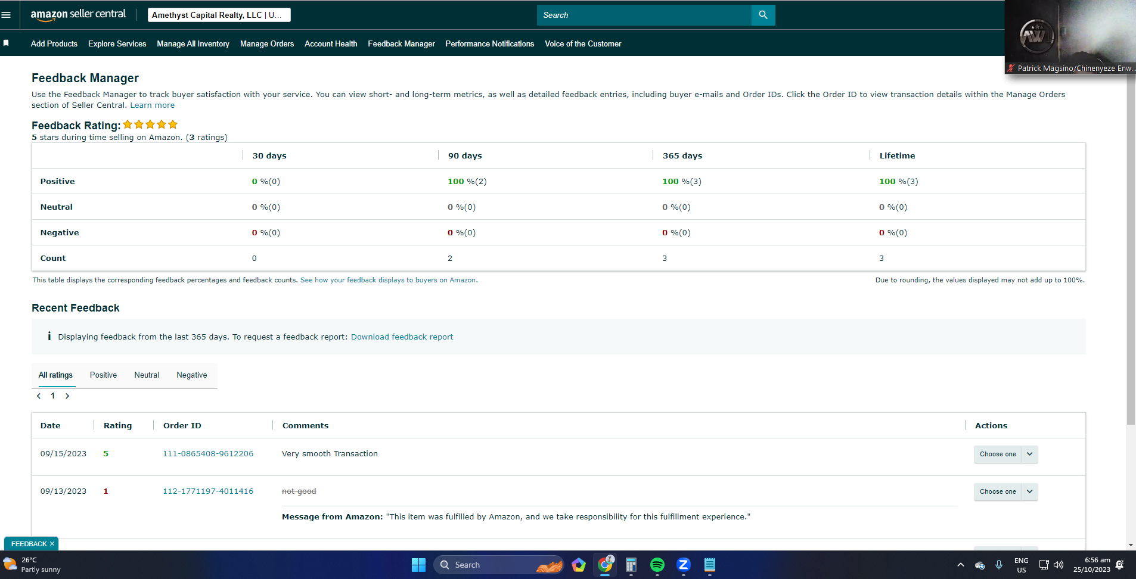Screen dimensions: 1136x579
Task: Click the Zoom participant video thumbnail
Action: pyautogui.click(x=1070, y=37)
